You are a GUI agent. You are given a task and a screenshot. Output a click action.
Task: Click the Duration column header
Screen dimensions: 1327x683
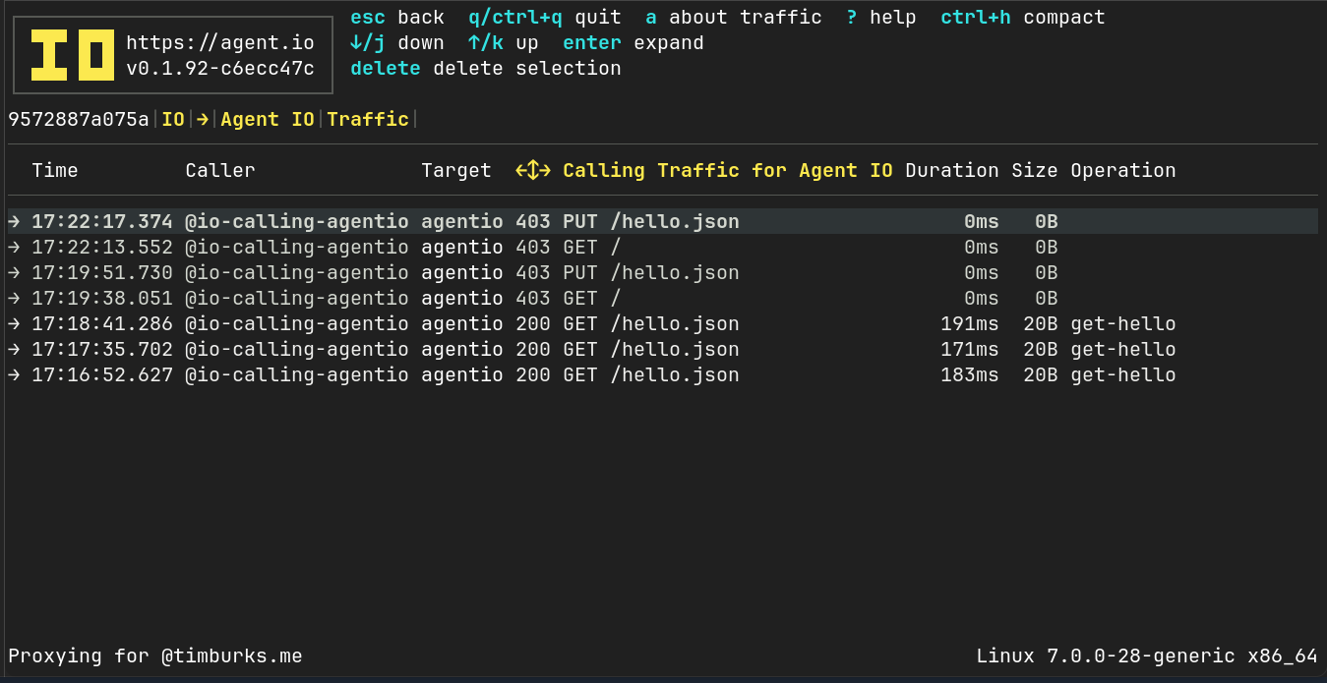coord(952,171)
